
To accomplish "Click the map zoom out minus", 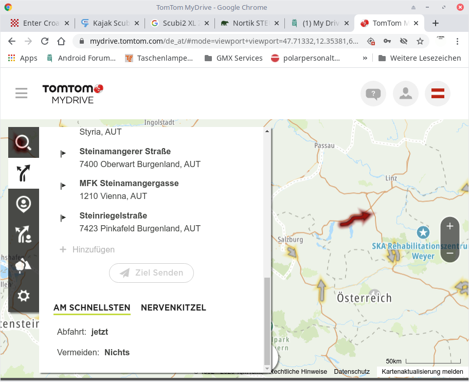I will pyautogui.click(x=450, y=253).
